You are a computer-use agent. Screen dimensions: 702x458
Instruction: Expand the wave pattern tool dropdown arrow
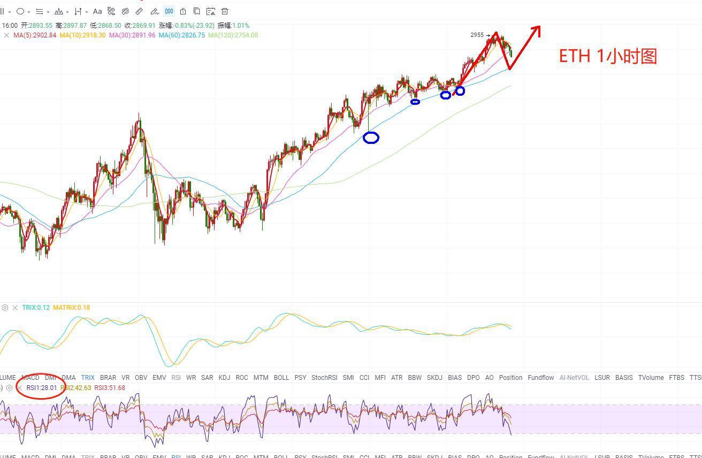pyautogui.click(x=67, y=12)
